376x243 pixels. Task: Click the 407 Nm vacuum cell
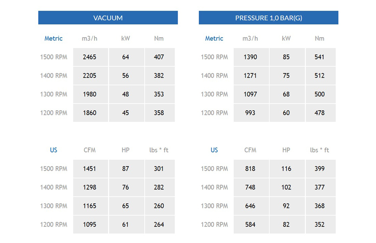(x=160, y=57)
